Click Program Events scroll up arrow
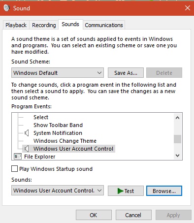Viewport: 194px width, 223px height. 177,118
